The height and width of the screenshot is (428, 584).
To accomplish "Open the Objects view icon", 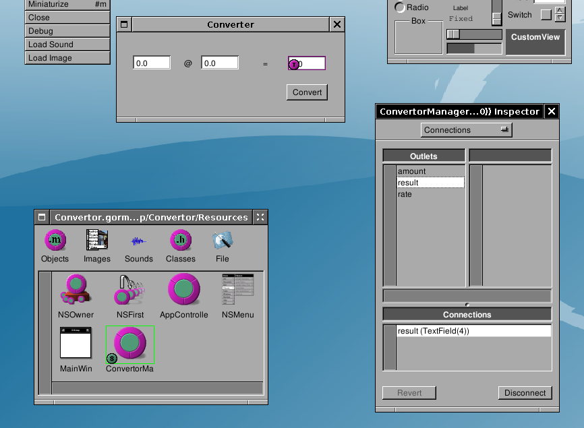I will pyautogui.click(x=55, y=241).
